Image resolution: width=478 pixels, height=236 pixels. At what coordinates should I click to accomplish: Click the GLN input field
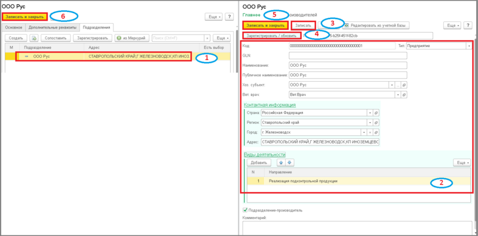(348, 55)
